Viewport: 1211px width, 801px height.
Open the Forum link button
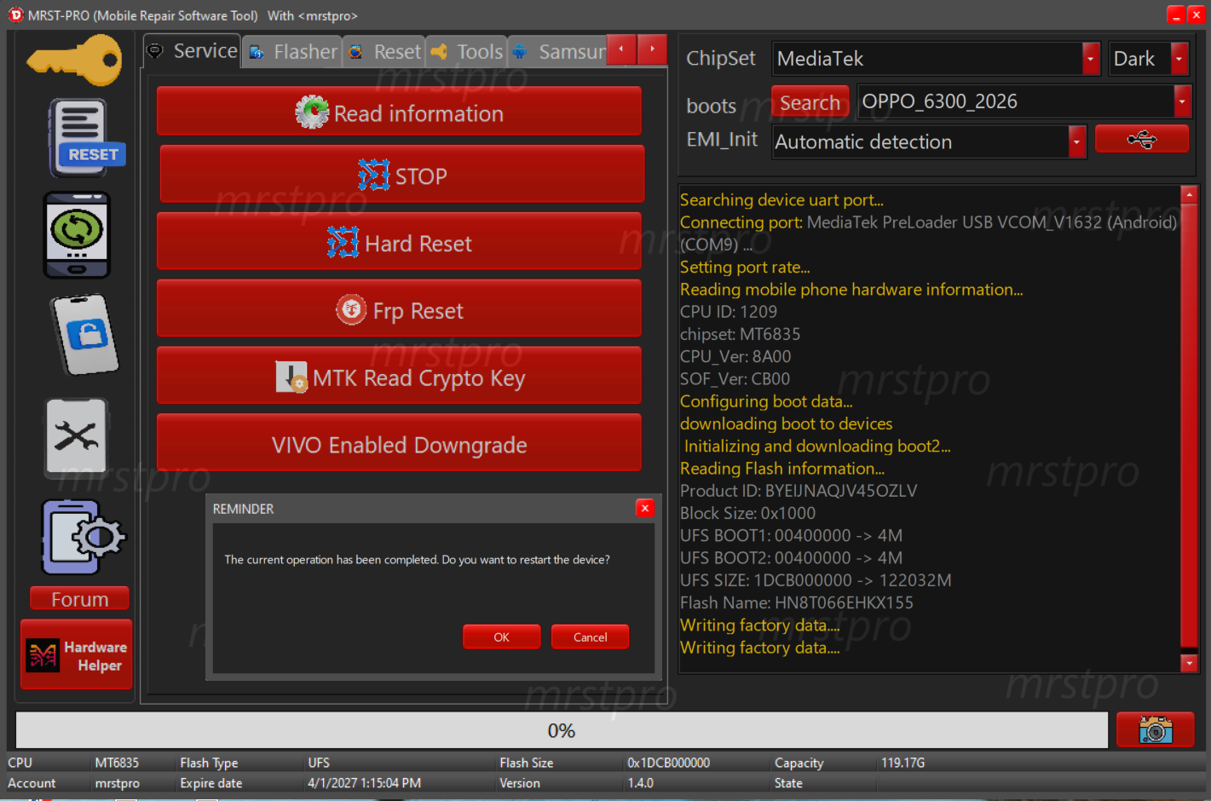79,598
